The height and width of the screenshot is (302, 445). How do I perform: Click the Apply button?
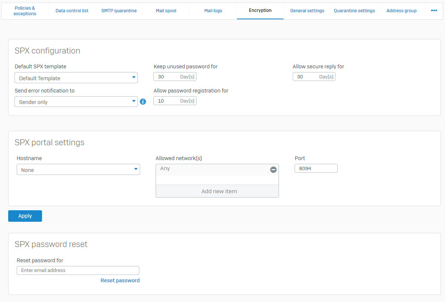coord(25,216)
